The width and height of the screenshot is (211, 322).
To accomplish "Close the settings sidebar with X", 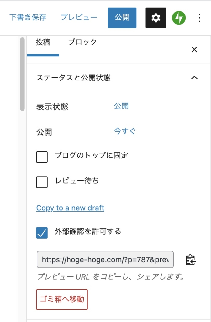I will [x=194, y=49].
